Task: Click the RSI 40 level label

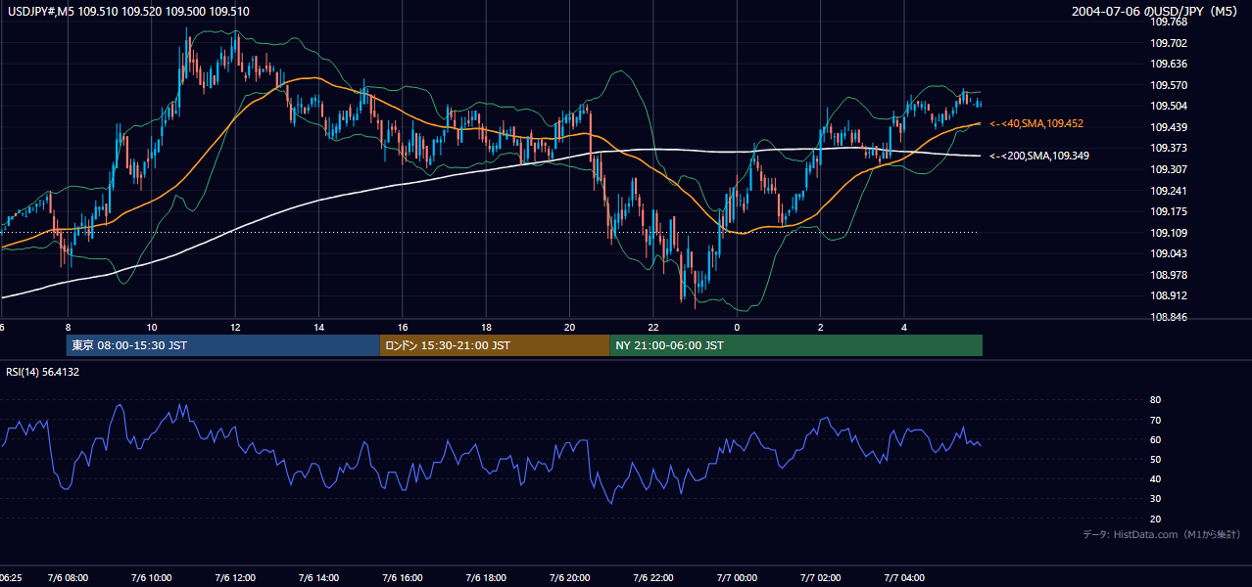Action: [x=1155, y=479]
